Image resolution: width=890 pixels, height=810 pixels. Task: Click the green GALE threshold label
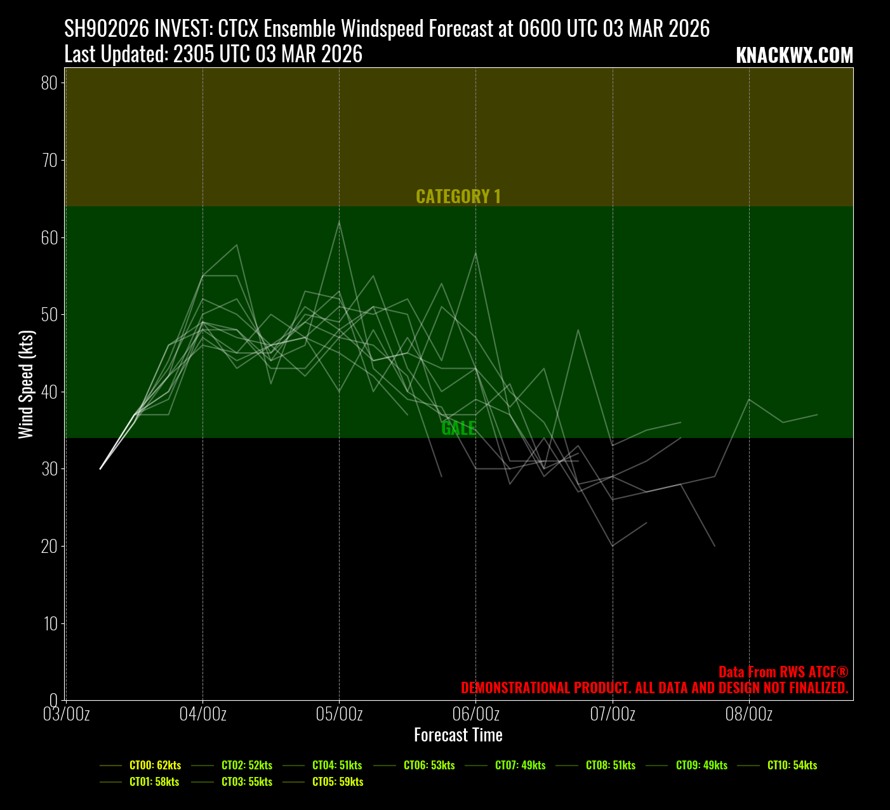(458, 428)
